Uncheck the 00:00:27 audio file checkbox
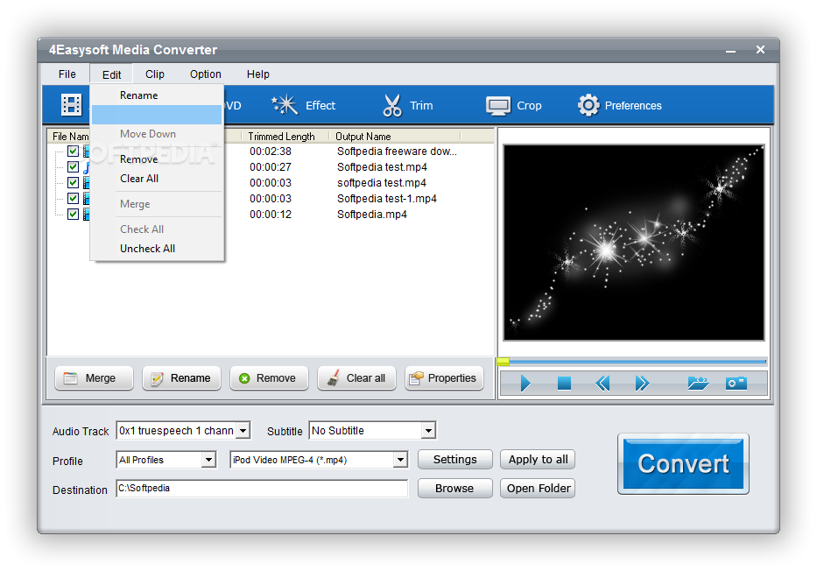 (73, 166)
